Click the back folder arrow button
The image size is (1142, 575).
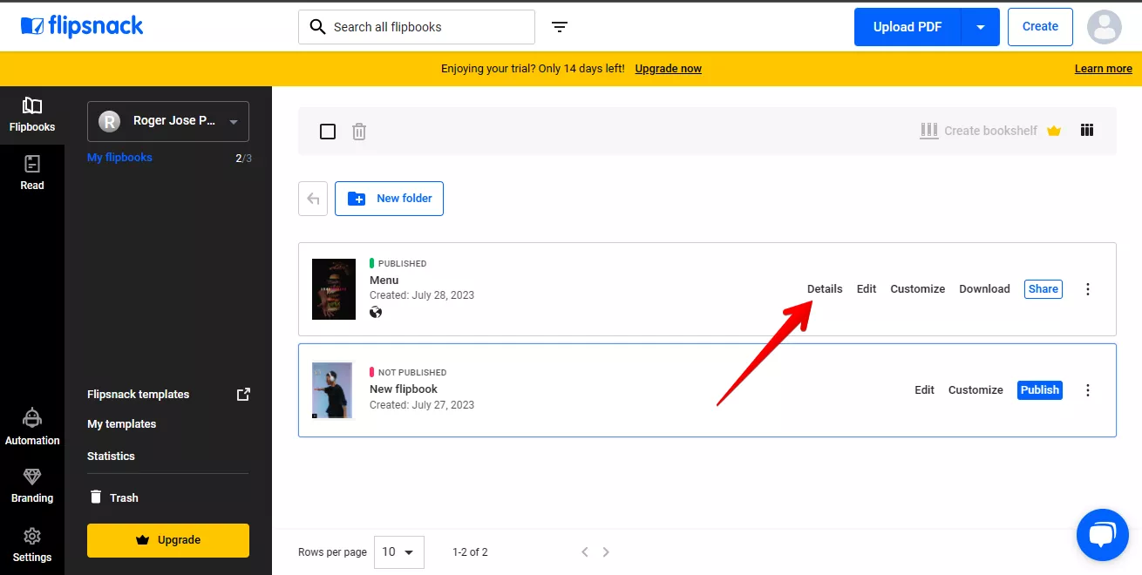[313, 199]
